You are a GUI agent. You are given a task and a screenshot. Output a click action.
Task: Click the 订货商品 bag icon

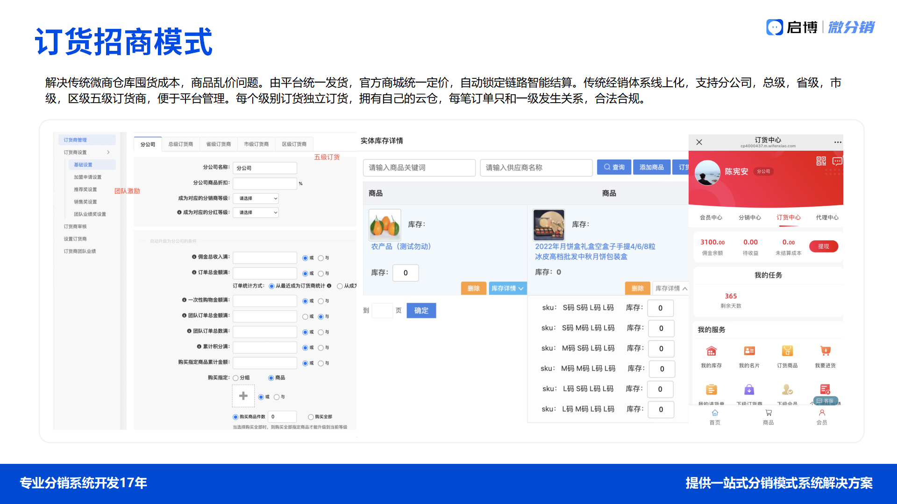(x=787, y=351)
